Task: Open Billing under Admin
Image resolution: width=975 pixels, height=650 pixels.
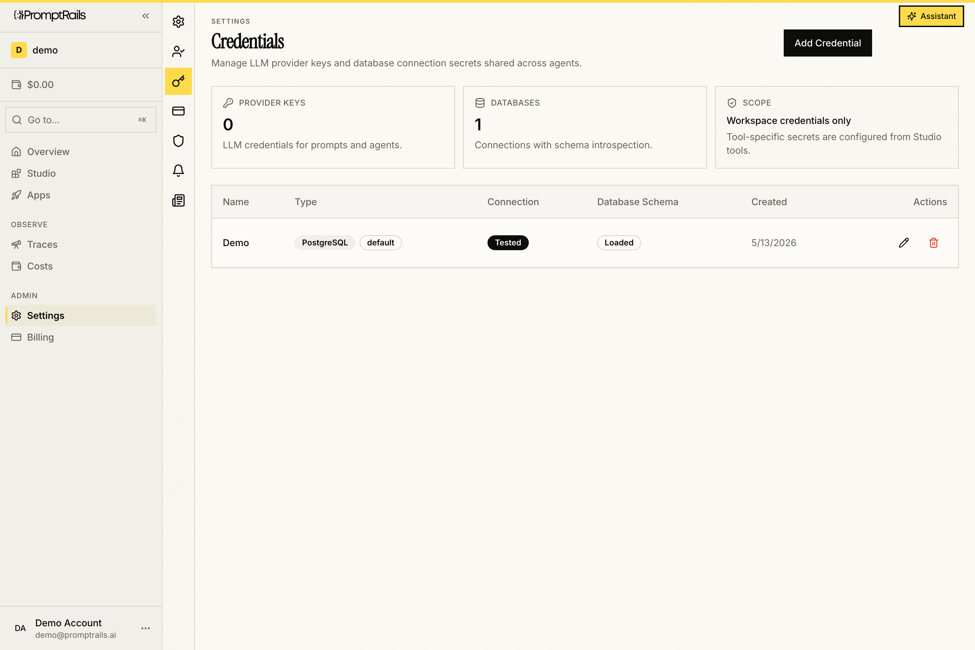Action: tap(81, 337)
